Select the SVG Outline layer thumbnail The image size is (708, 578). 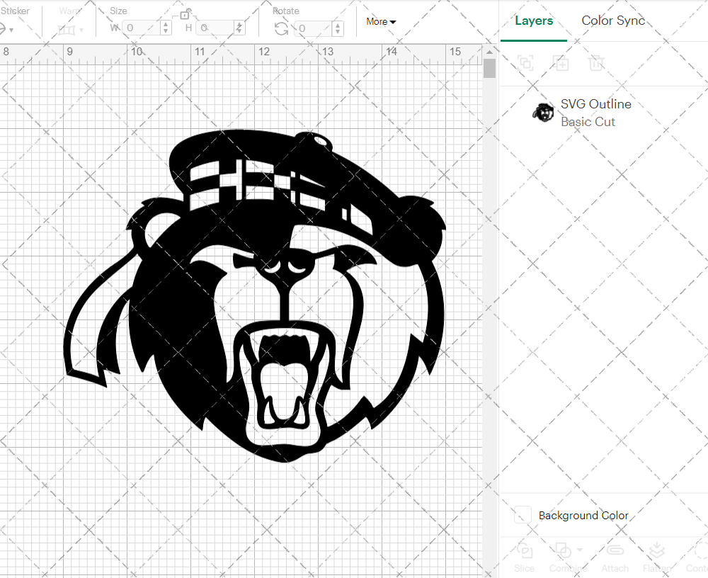tap(543, 112)
